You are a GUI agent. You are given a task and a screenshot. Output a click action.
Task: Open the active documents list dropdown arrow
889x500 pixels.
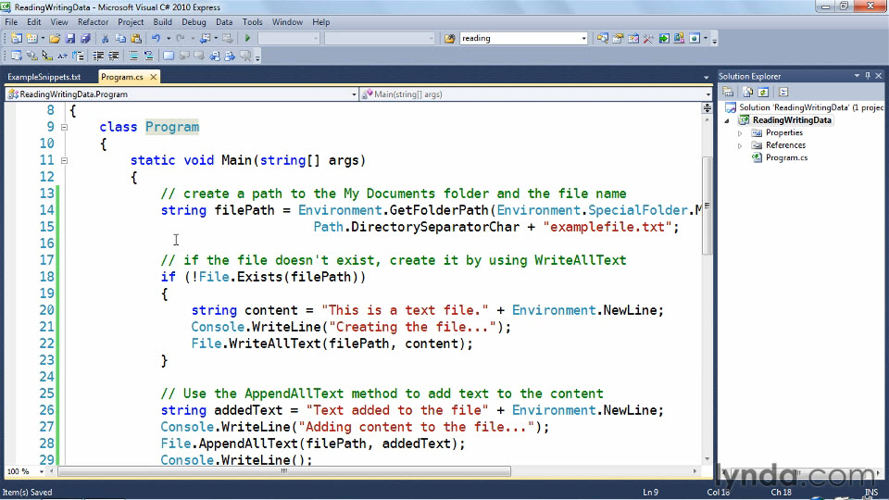(x=706, y=77)
